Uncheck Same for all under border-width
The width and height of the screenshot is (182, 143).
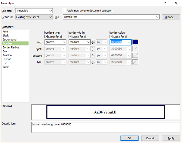pyautogui.click(x=70, y=37)
